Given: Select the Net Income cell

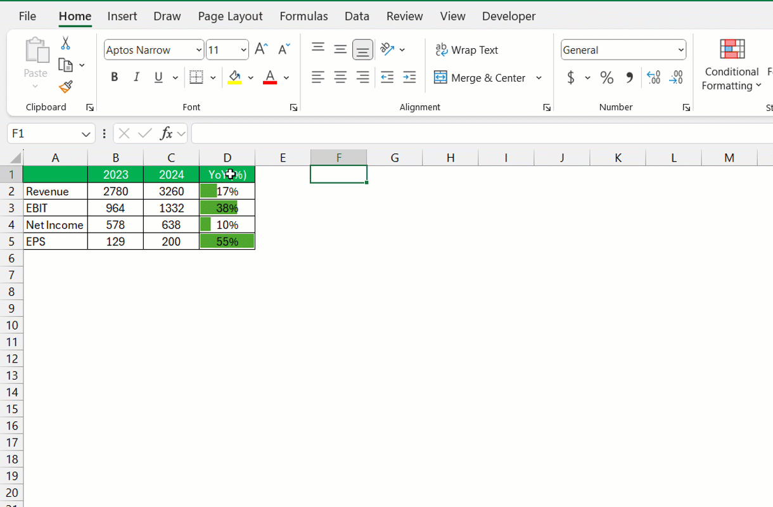Looking at the screenshot, I should (55, 225).
